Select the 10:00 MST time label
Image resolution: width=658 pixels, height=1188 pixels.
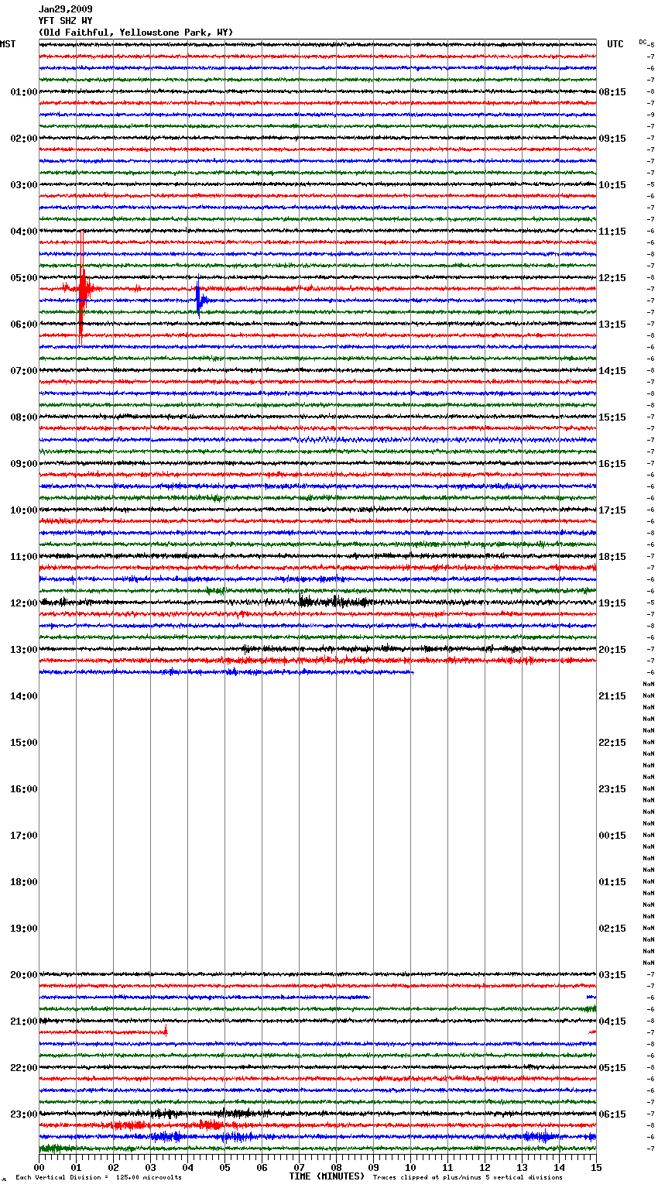point(24,510)
